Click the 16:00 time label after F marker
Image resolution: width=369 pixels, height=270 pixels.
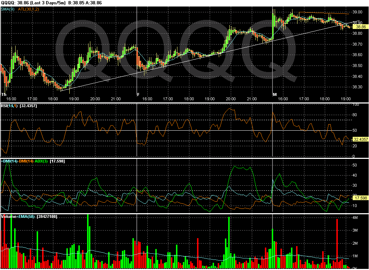click(x=147, y=99)
